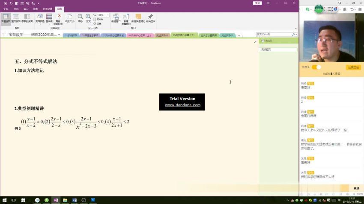Collapse the ribbon with the chevron
Screen dimensions: 364x204
coord(295,29)
